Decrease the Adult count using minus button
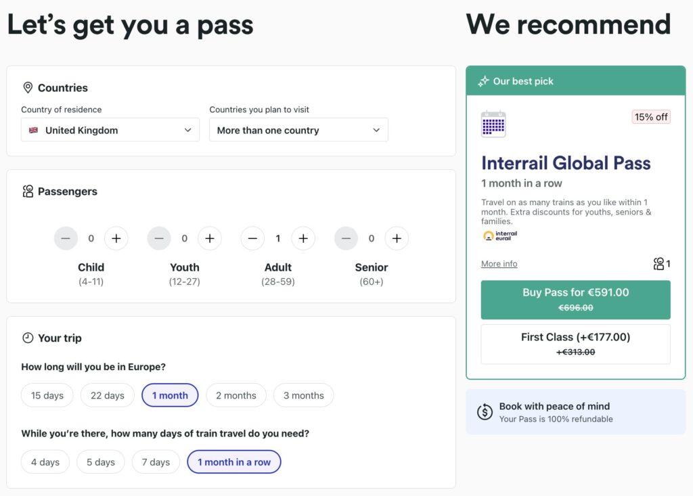 pos(252,238)
